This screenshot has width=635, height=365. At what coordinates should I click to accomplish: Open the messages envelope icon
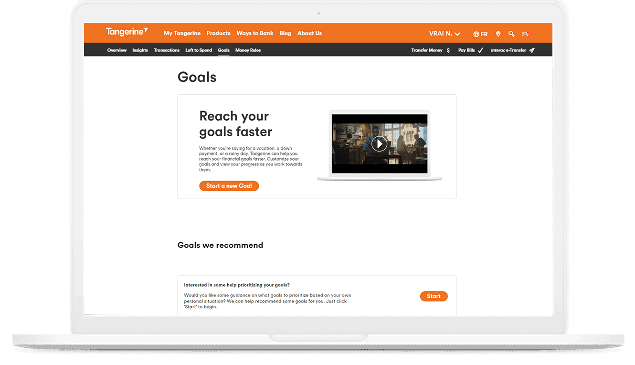pyautogui.click(x=525, y=34)
